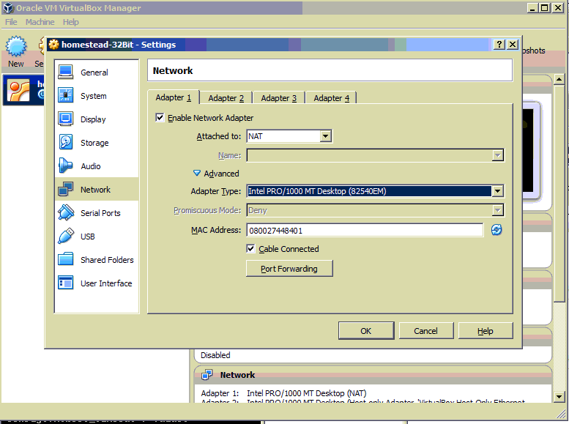Image resolution: width=569 pixels, height=424 pixels.
Task: Switch to the Adapter 4 tab
Action: (331, 98)
